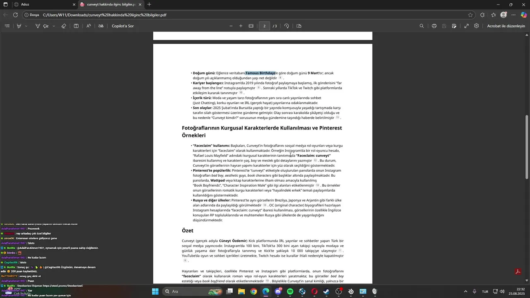Select the highlighter tool
The height and width of the screenshot is (298, 530).
[19, 26]
